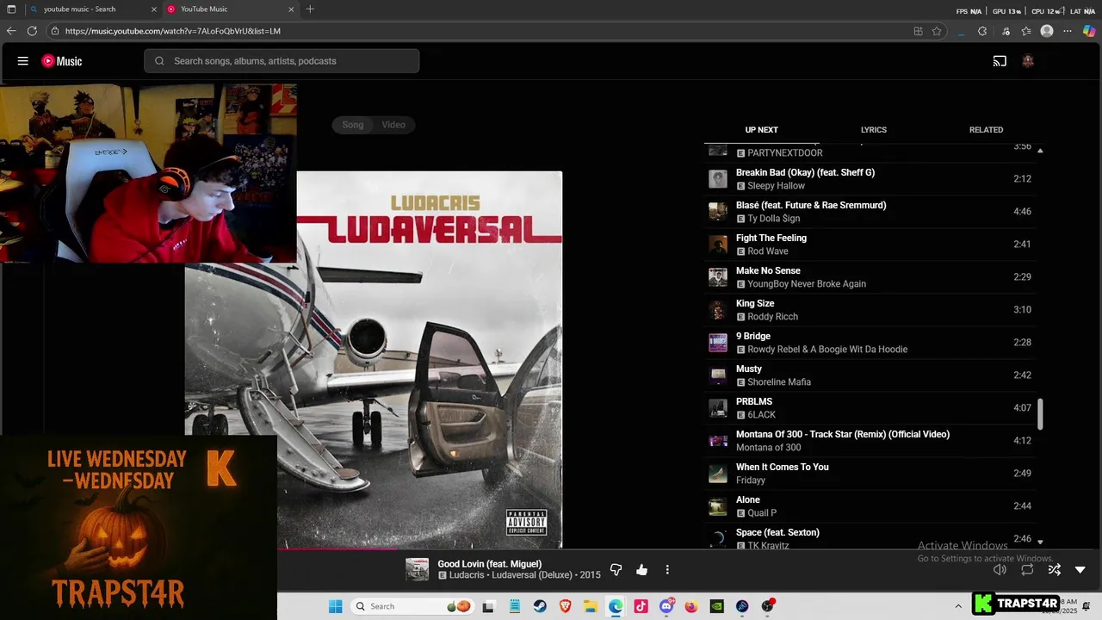Click the Breakin Bad queue thumbnail
The height and width of the screenshot is (620, 1102).
(718, 179)
